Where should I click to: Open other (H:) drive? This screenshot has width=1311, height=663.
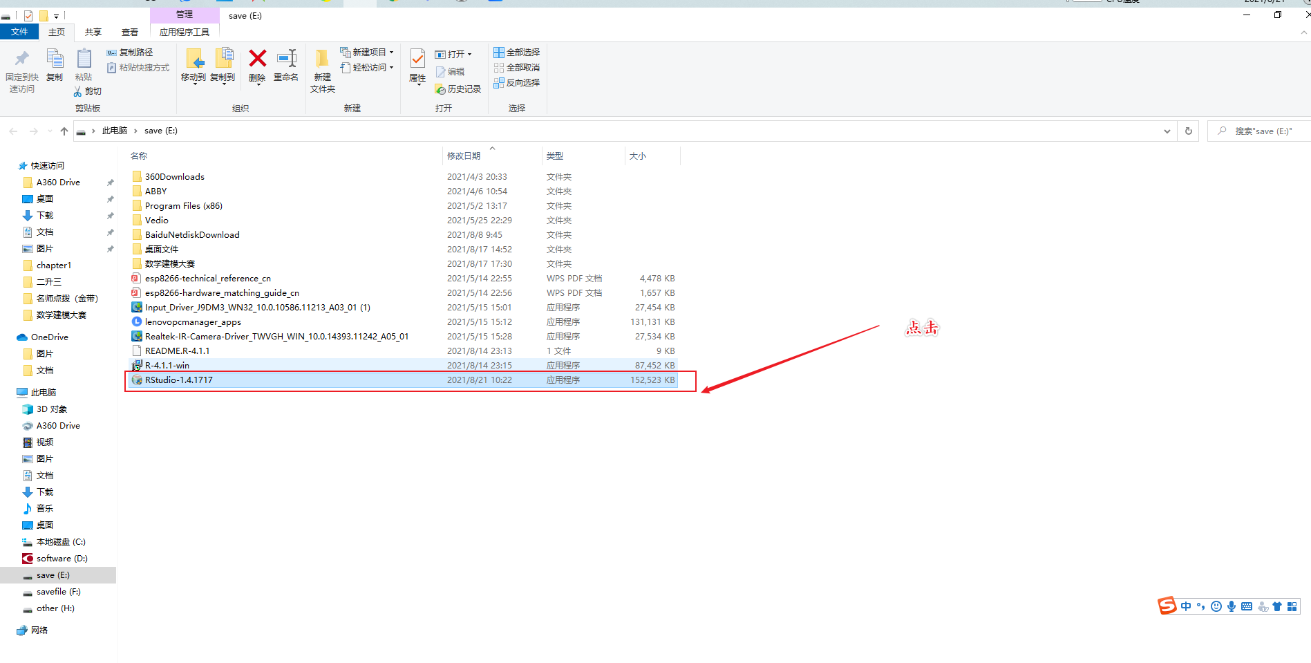55,608
